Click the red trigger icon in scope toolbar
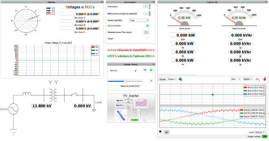 (x=264, y=79)
